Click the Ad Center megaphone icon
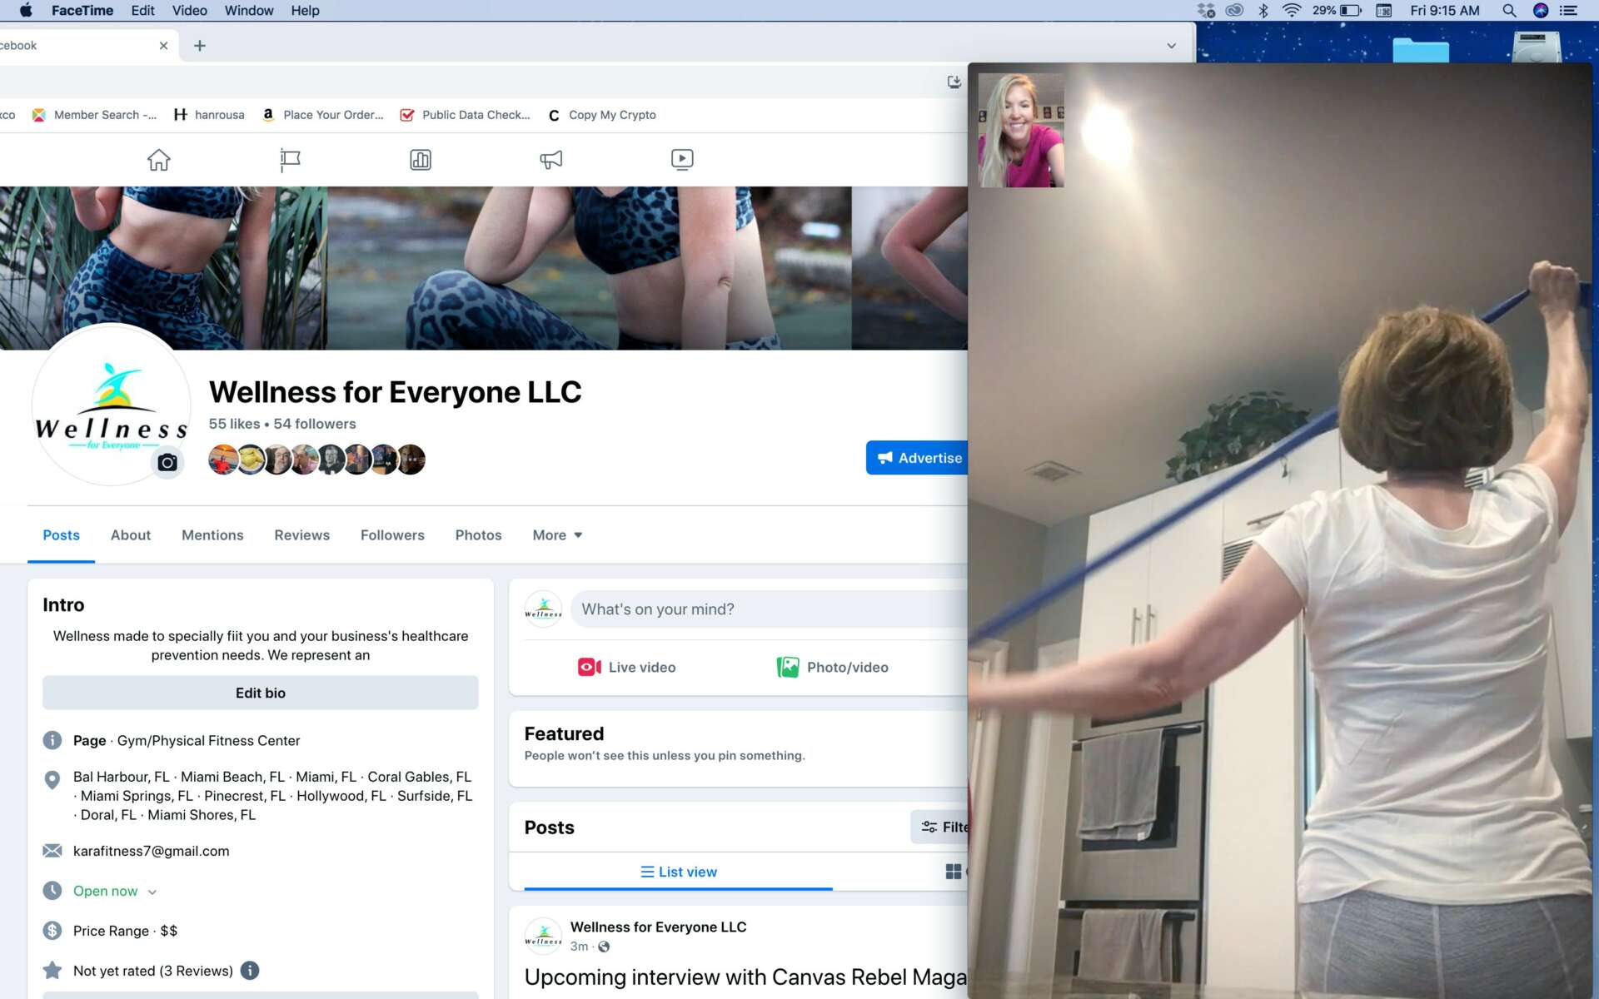Image resolution: width=1599 pixels, height=999 pixels. coord(550,160)
